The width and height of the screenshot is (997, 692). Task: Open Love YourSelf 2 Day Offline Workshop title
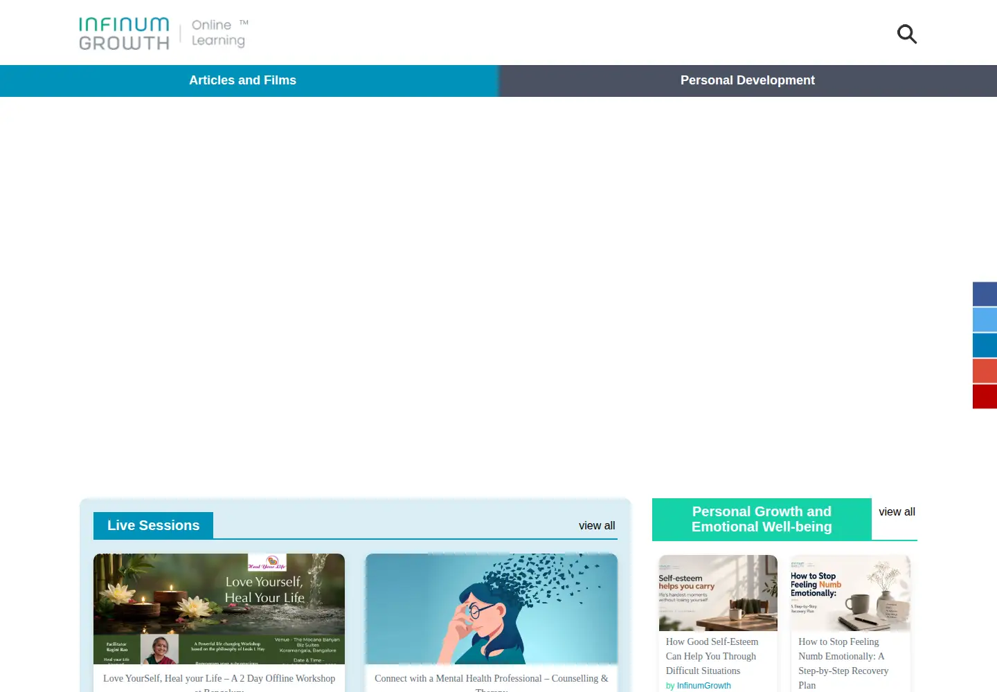(x=219, y=684)
